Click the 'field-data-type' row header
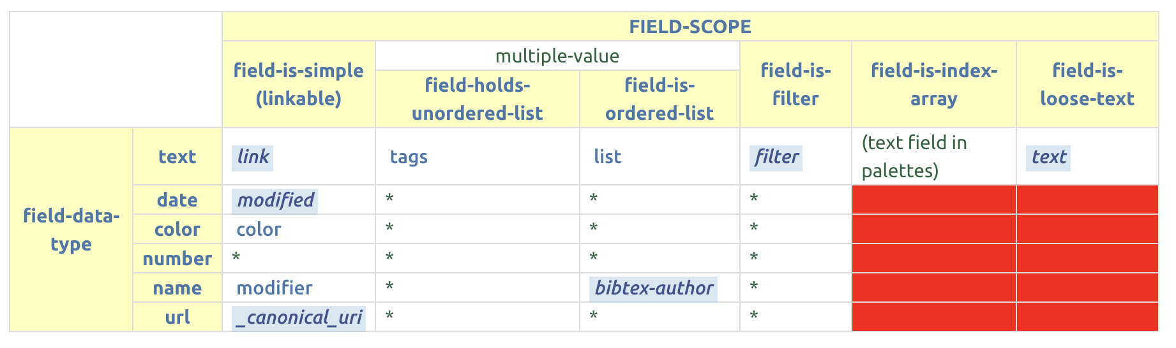This screenshot has width=1176, height=348. [x=71, y=229]
